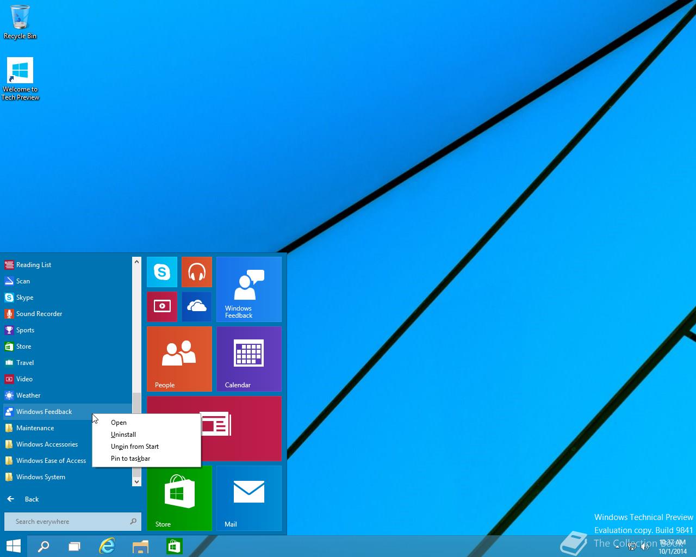
Task: Expand the Windows Accessories folder
Action: (48, 444)
